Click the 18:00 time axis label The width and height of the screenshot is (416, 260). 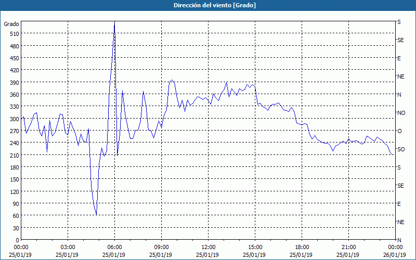(302, 248)
